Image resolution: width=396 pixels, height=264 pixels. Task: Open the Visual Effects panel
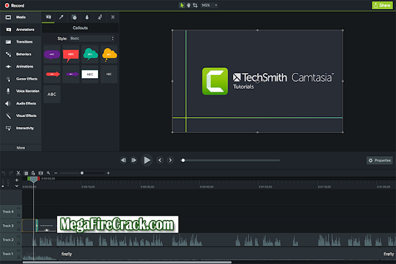pos(20,116)
